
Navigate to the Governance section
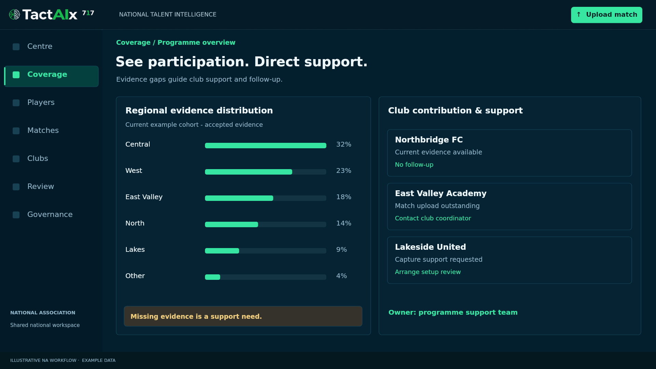click(x=51, y=215)
